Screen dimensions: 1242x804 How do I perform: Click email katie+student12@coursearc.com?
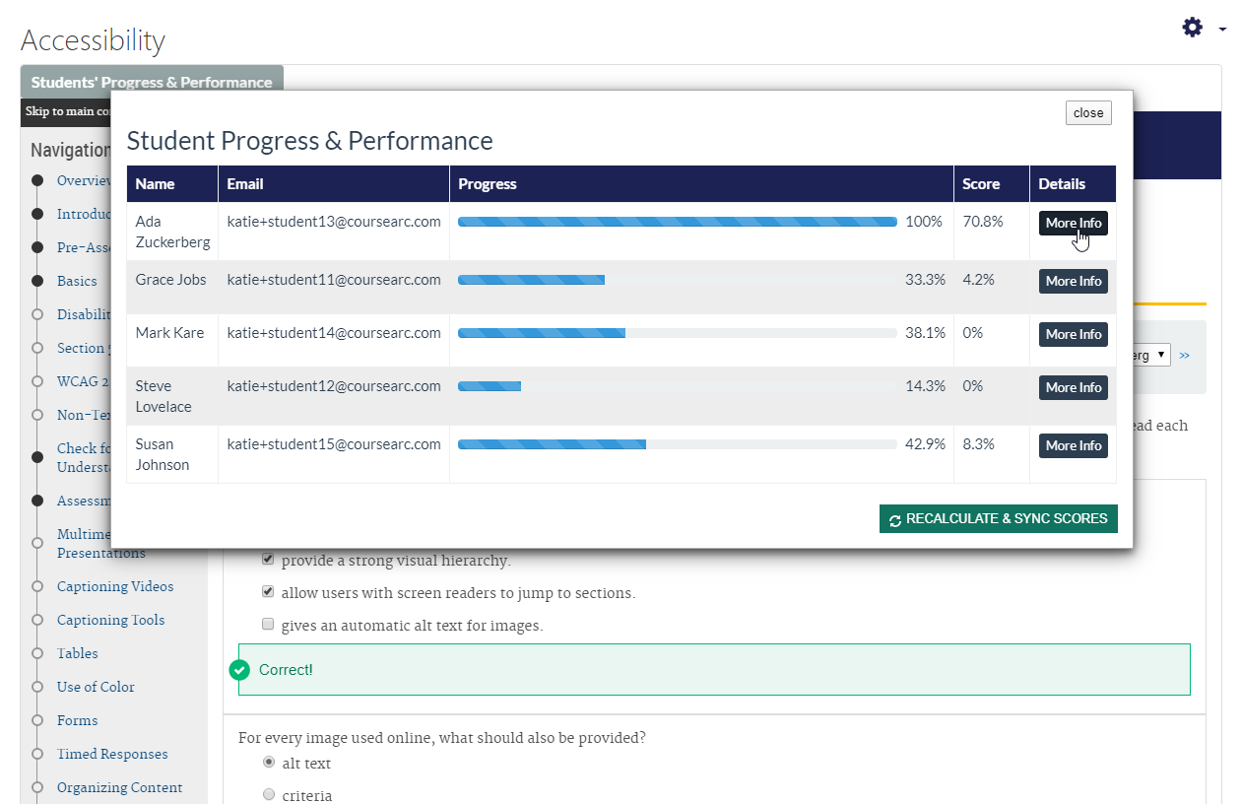pyautogui.click(x=334, y=386)
